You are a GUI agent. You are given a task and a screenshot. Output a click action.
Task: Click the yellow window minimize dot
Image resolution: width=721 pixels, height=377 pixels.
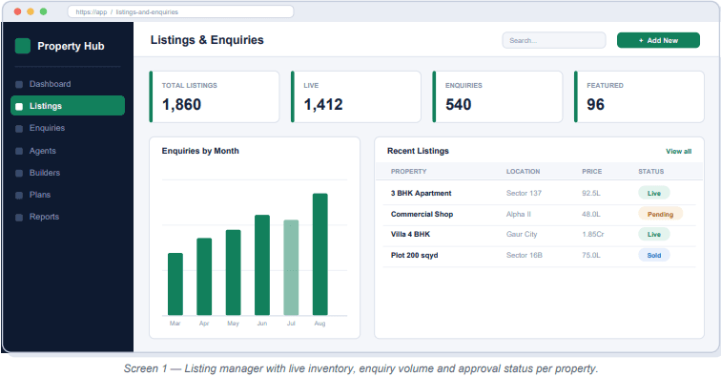(x=31, y=11)
